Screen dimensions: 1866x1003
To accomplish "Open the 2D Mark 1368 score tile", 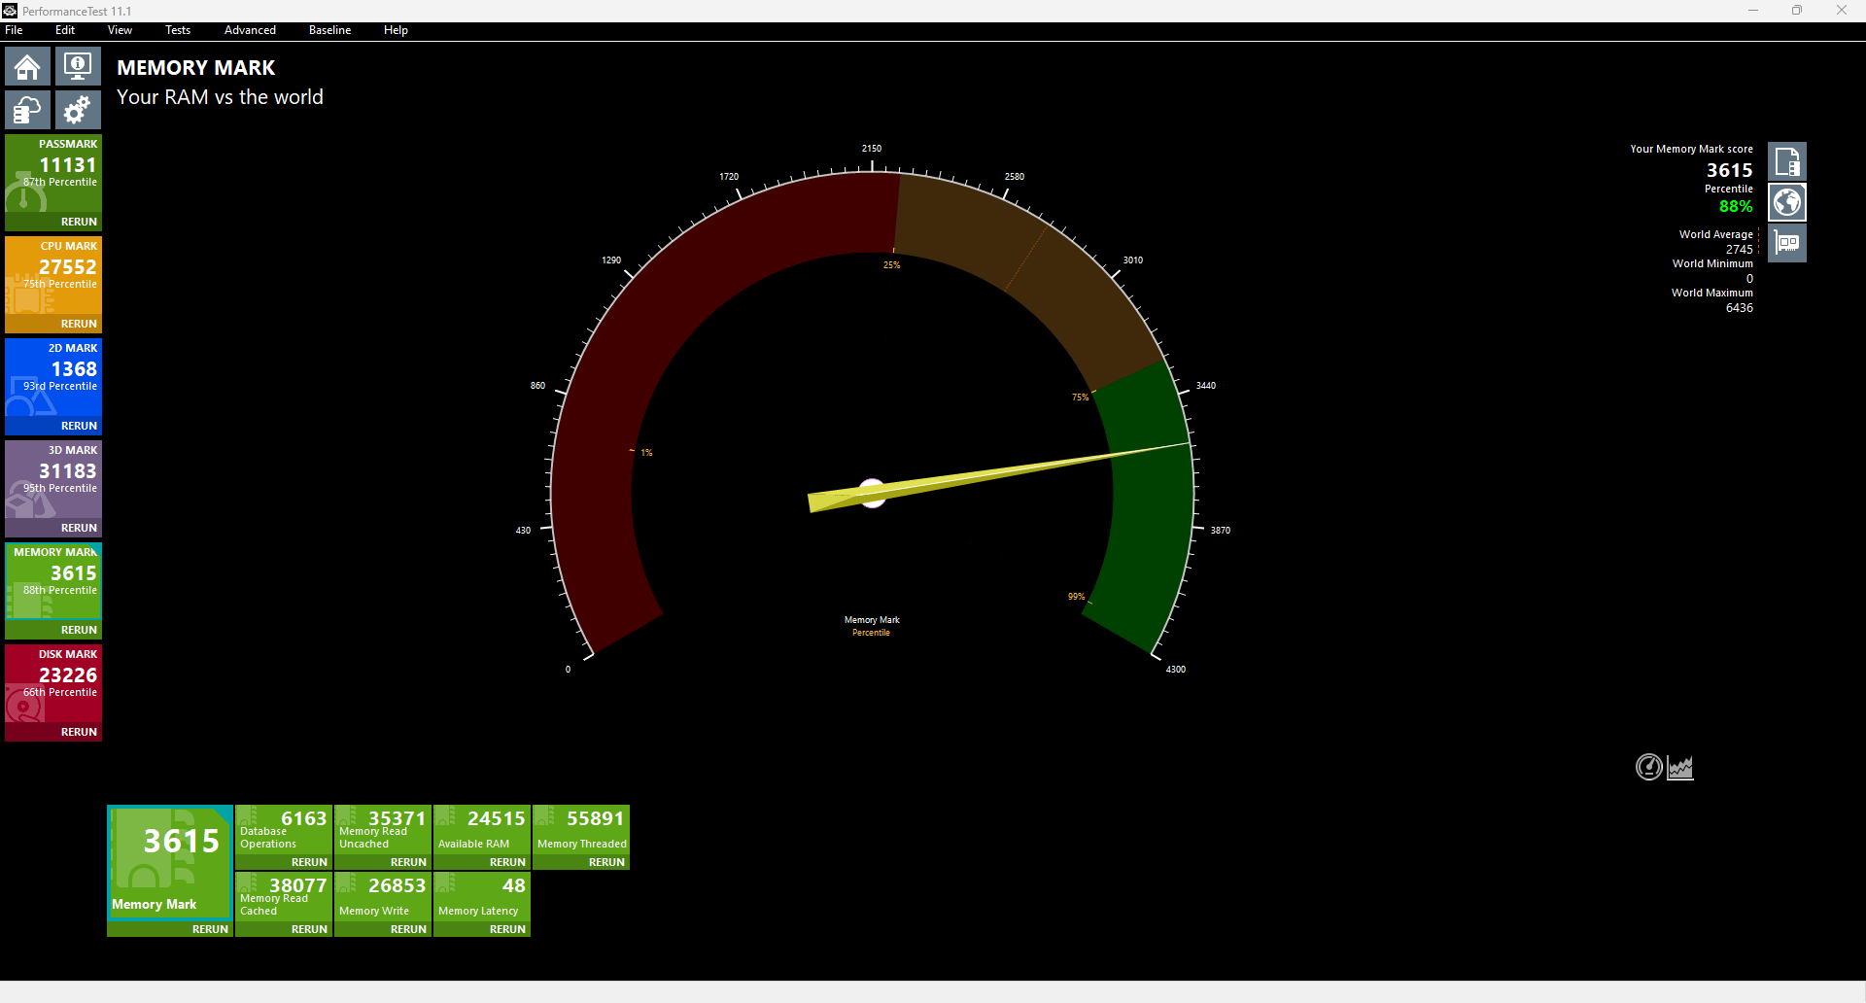I will (x=53, y=378).
